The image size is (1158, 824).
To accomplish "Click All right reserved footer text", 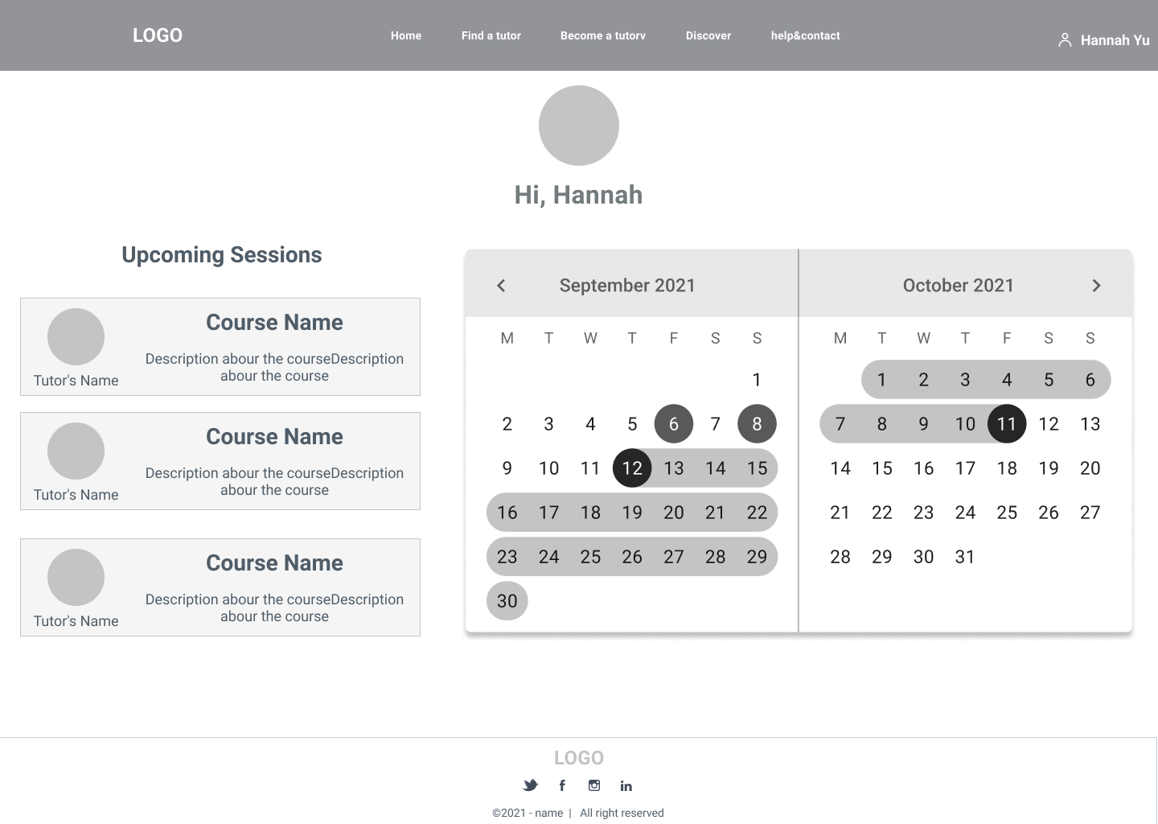I will (622, 813).
